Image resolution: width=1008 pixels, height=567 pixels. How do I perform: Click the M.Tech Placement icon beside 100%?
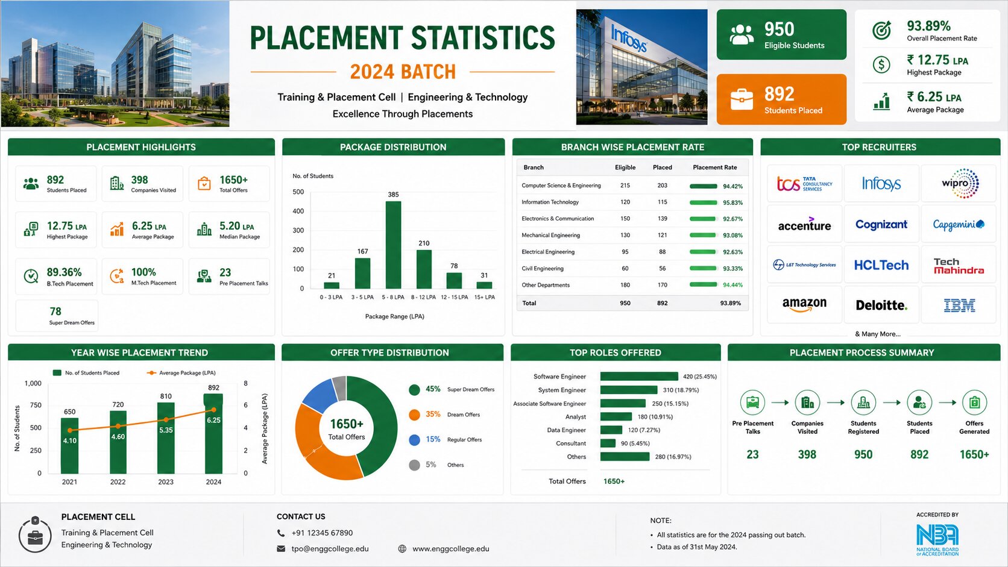pyautogui.click(x=117, y=276)
